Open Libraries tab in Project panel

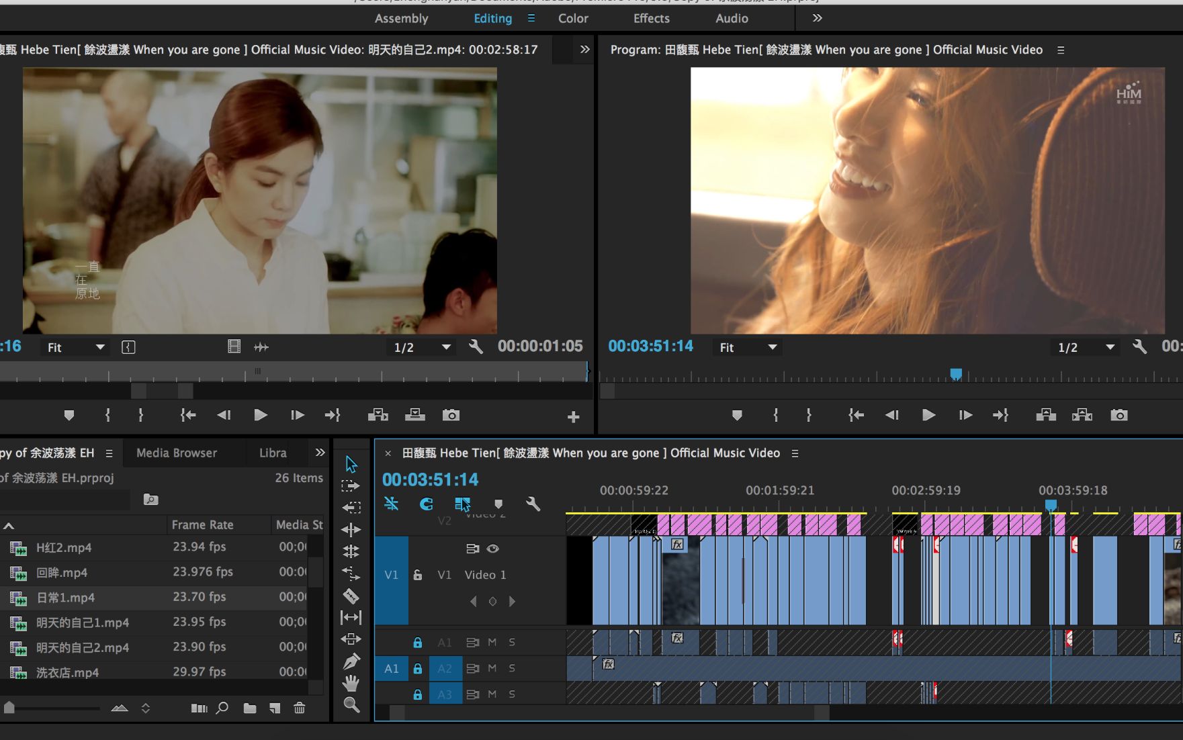click(x=273, y=453)
